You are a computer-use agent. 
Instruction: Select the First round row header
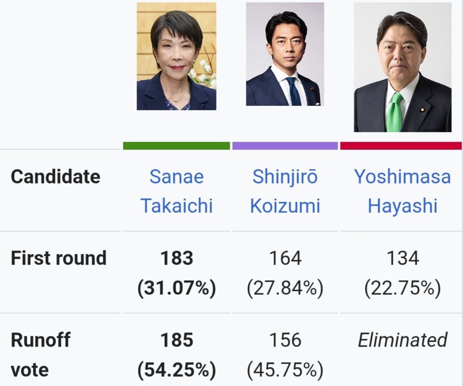(x=59, y=258)
